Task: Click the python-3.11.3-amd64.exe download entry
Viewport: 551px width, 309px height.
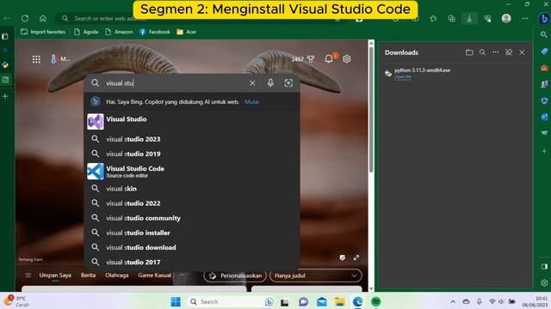Action: 422,70
